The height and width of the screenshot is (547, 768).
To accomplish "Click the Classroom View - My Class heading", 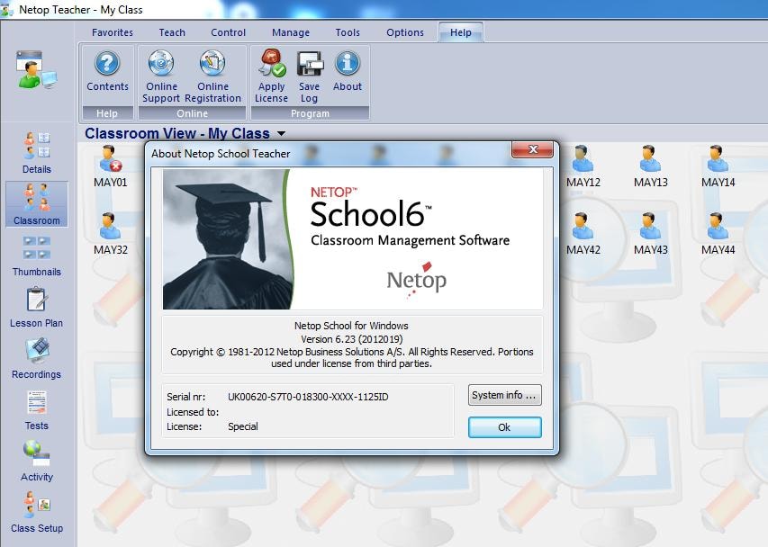I will pyautogui.click(x=177, y=133).
